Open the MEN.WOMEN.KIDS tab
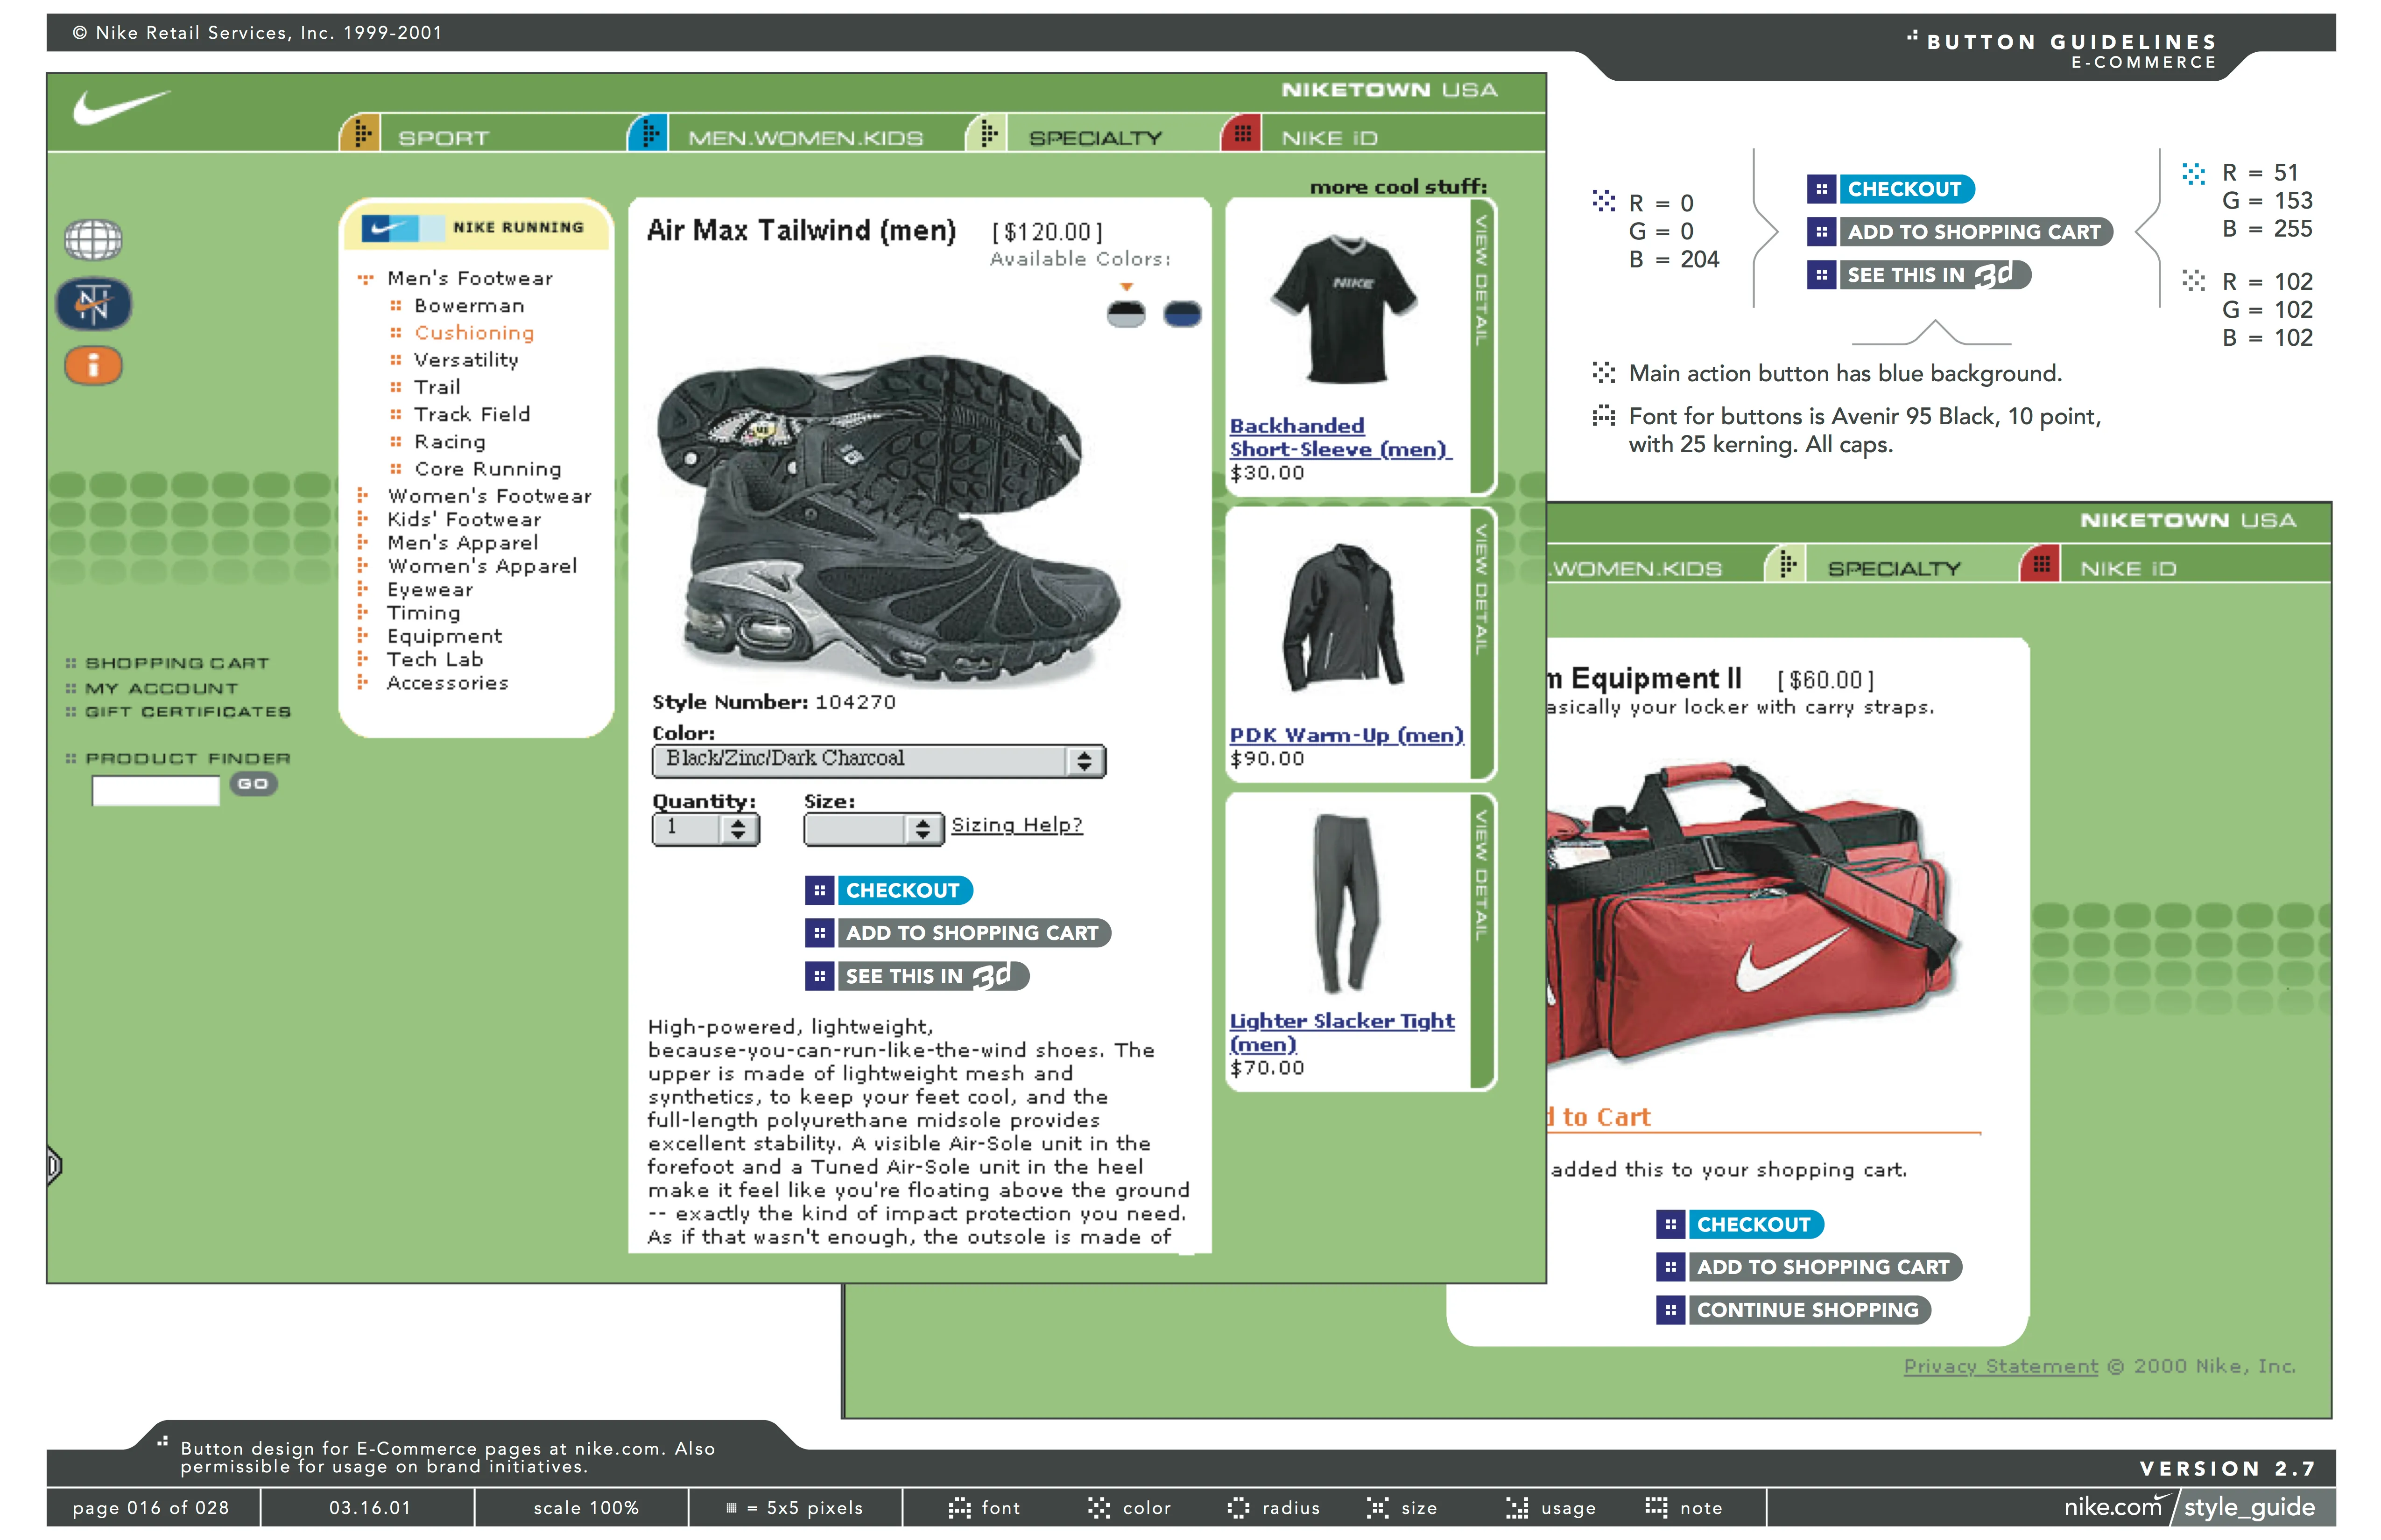Screen dimensions: 2381x1540 805,138
